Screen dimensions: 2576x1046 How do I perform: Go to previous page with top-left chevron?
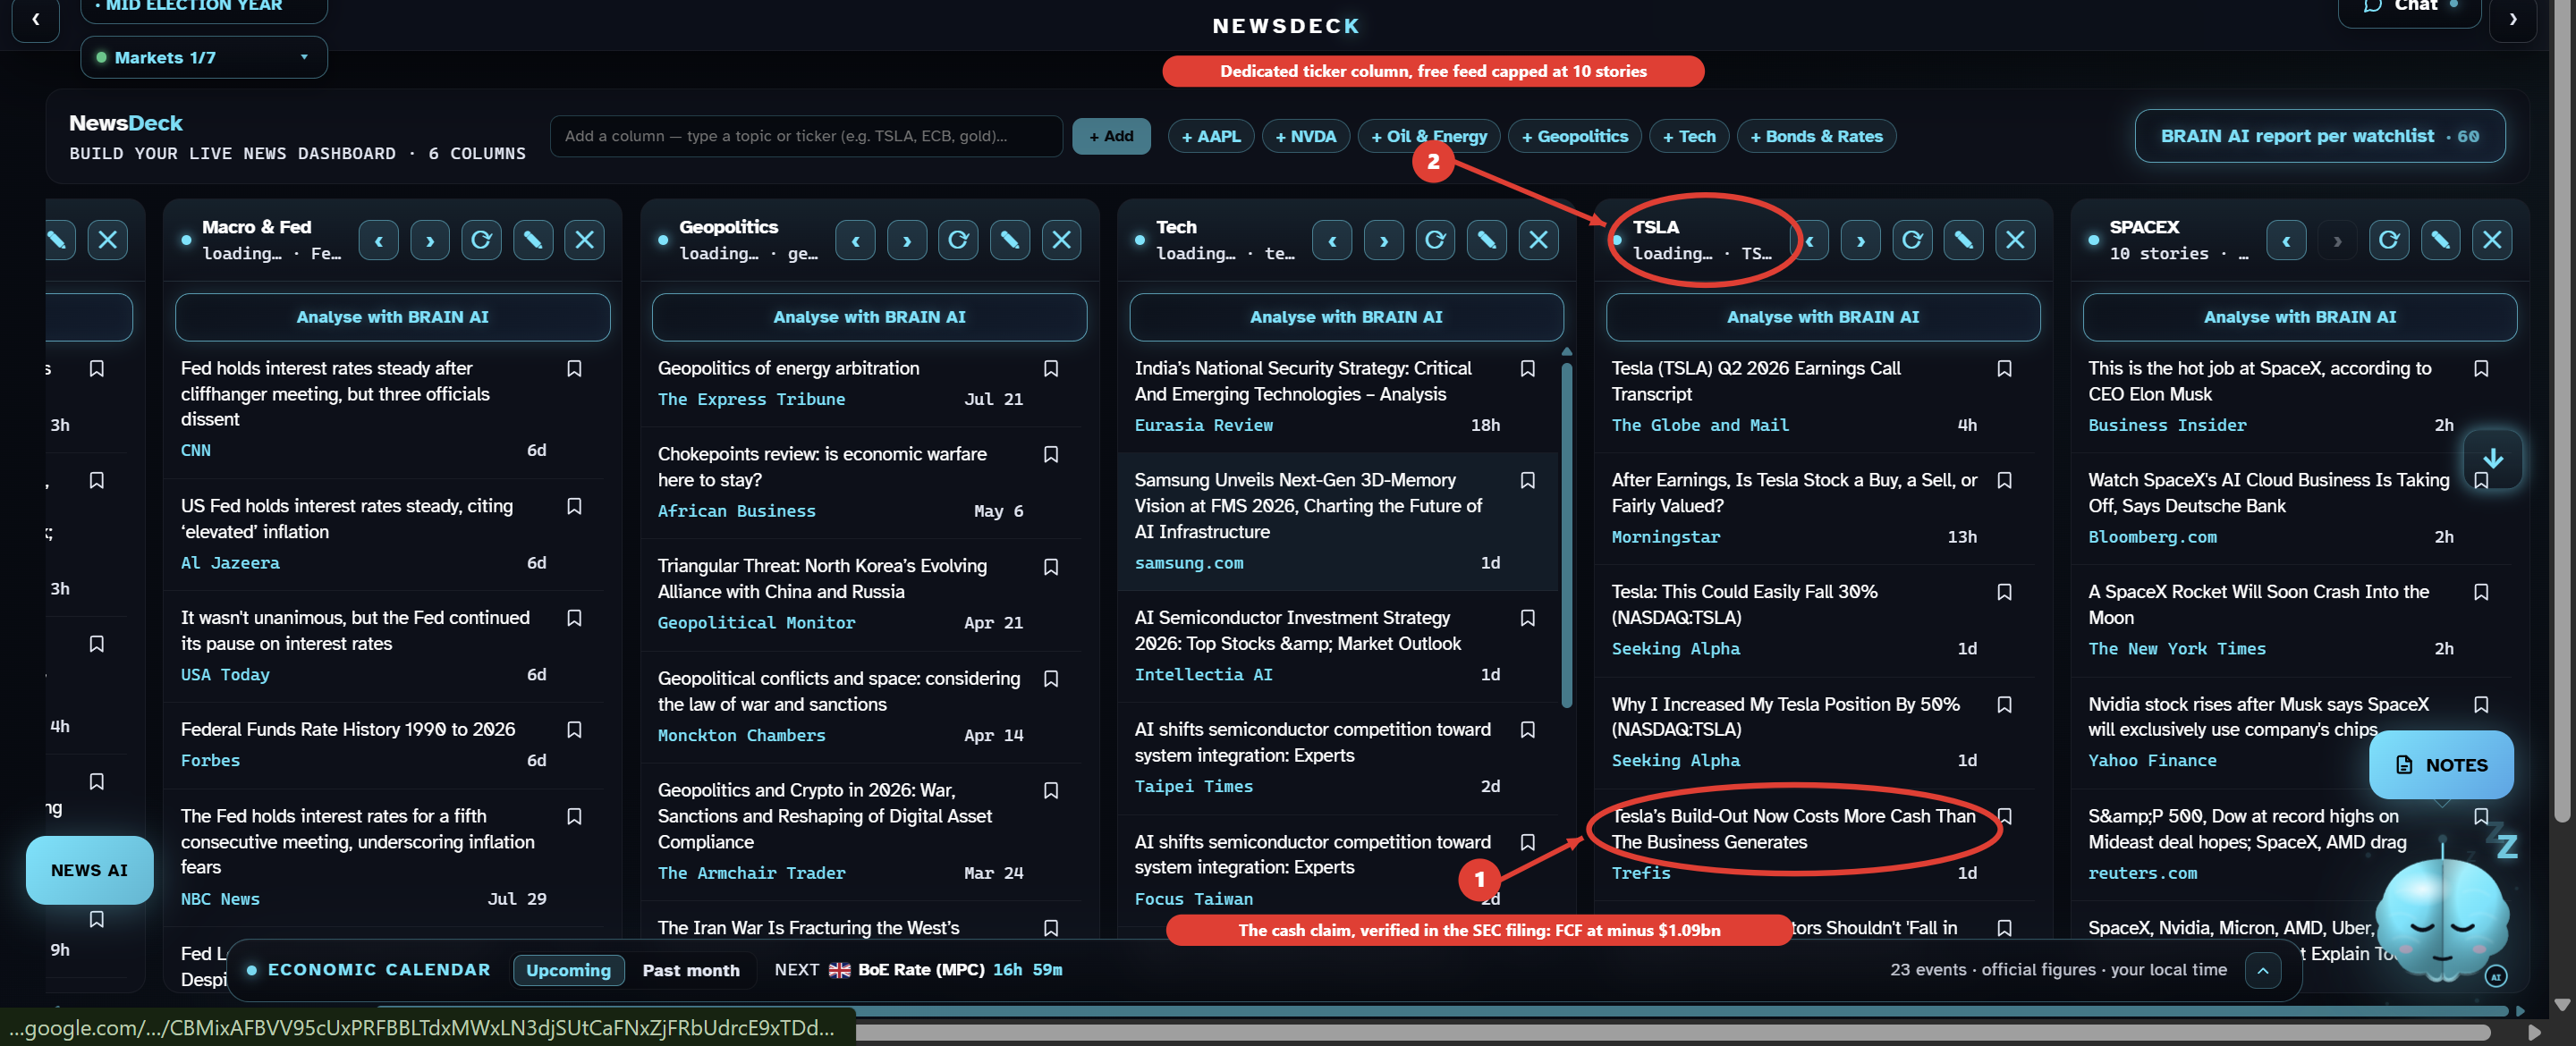point(36,19)
